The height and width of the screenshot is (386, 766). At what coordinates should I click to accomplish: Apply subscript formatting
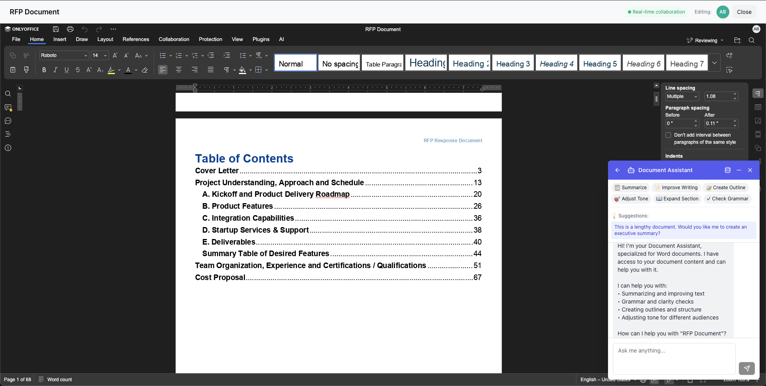(x=100, y=70)
